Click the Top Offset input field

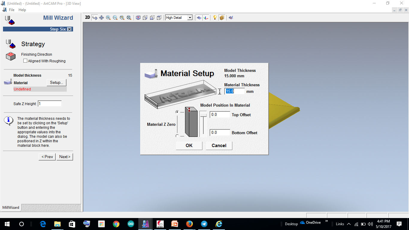(x=220, y=115)
